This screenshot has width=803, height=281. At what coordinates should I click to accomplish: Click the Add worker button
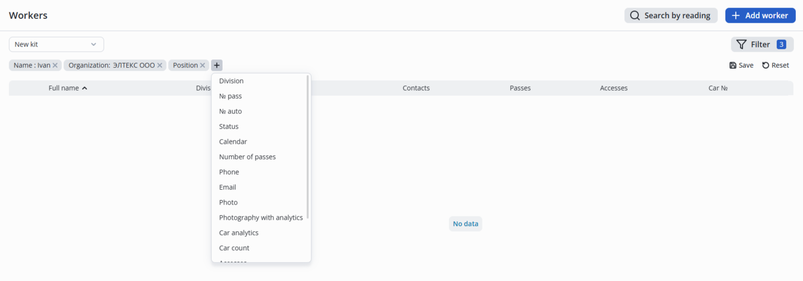(x=760, y=16)
